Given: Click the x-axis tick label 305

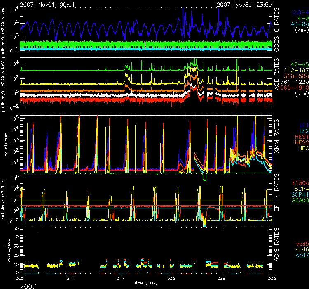Looking at the screenshot, I should point(20,278).
